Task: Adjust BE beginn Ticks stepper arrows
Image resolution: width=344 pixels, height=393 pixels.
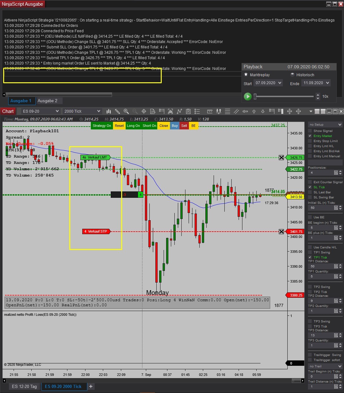Action: pyautogui.click(x=340, y=228)
